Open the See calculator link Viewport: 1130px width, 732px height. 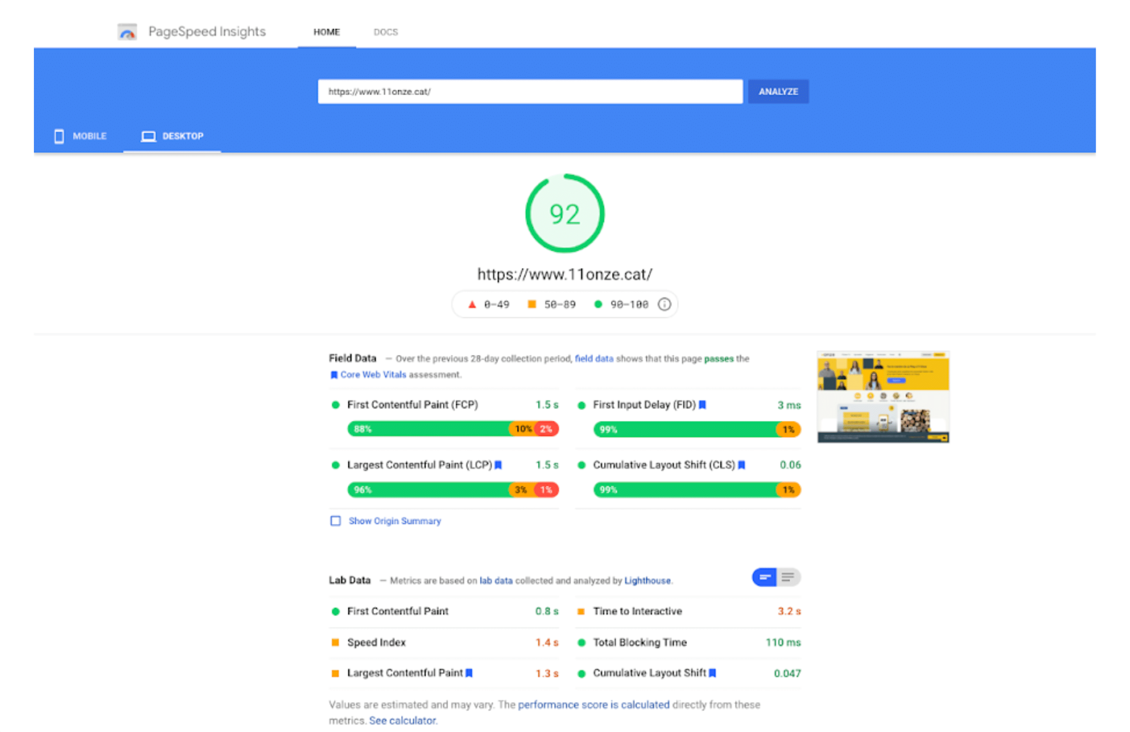402,720
